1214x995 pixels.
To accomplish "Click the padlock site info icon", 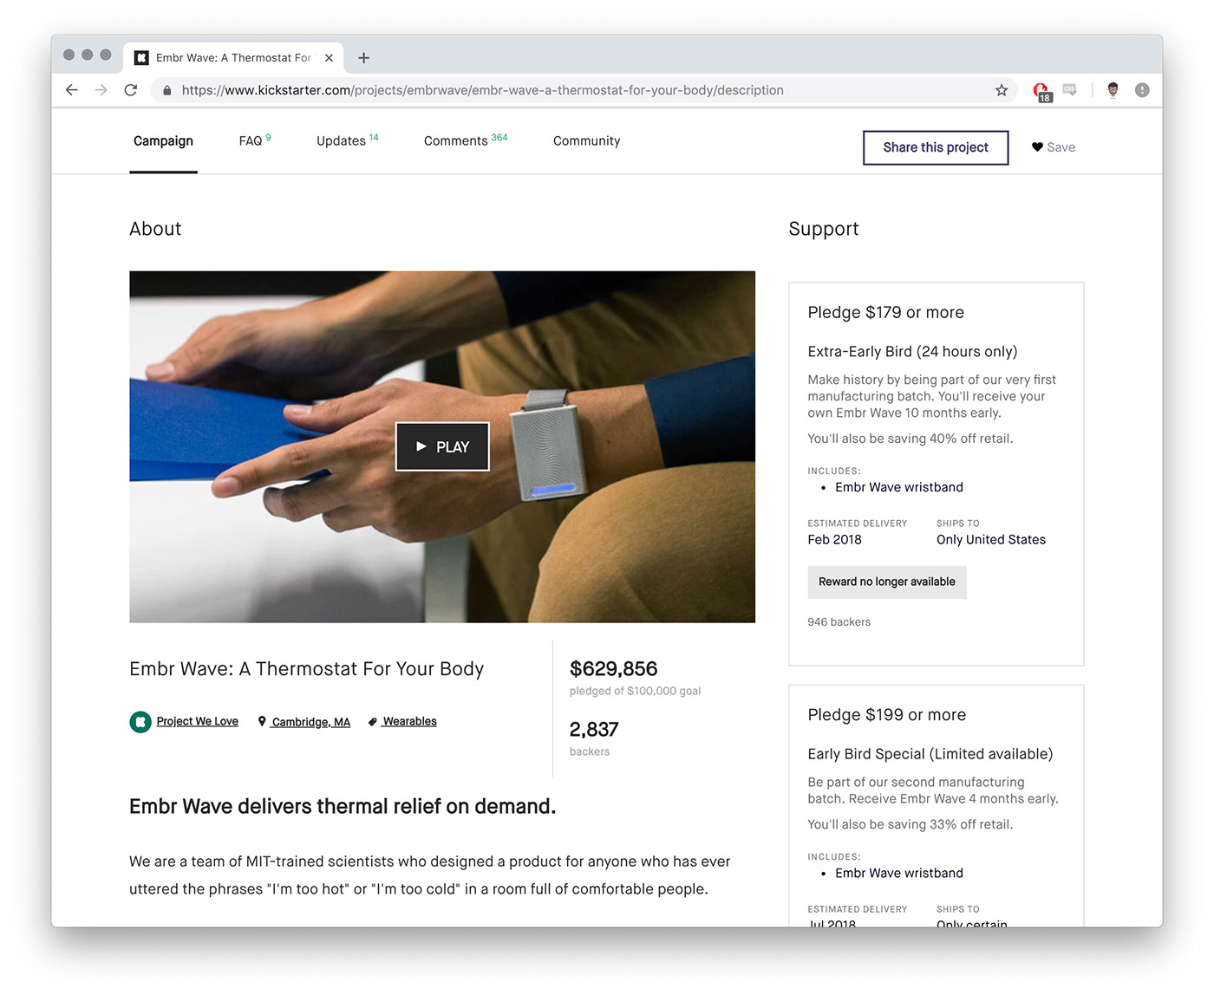I will 167,90.
